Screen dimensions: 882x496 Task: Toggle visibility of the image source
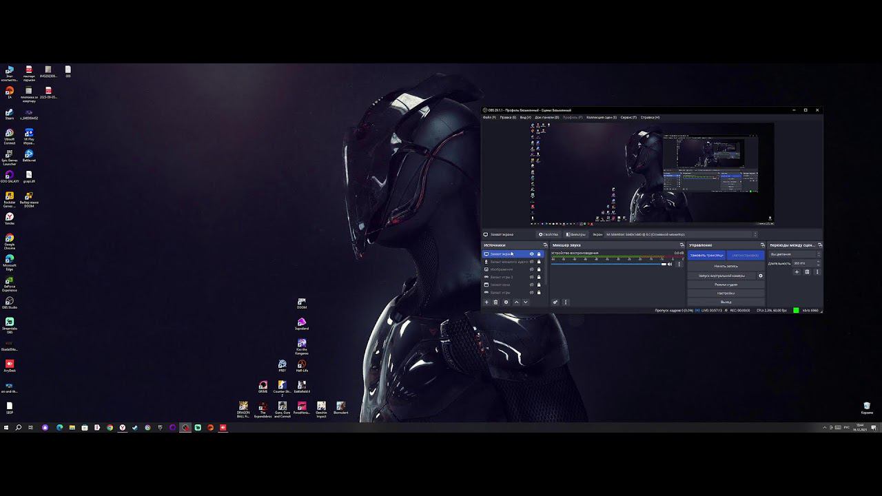[531, 269]
